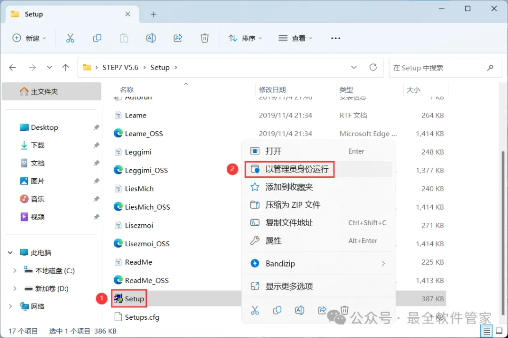Sort by 大小 column header

coord(413,90)
